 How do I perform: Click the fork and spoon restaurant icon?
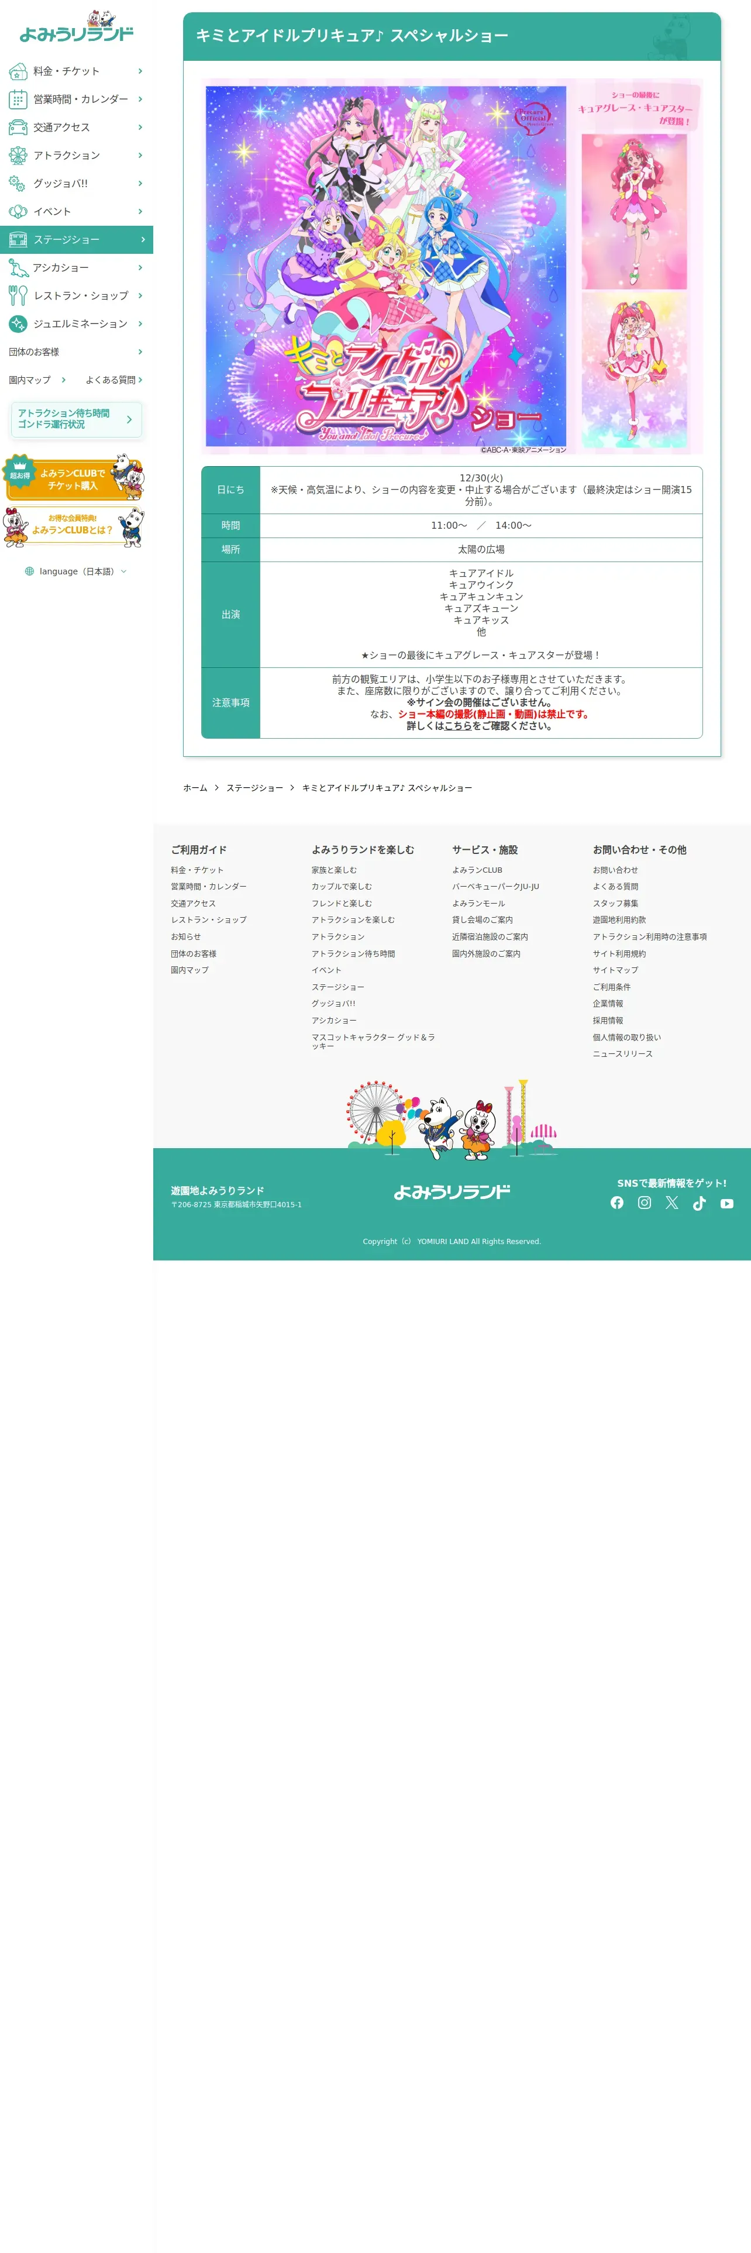click(x=18, y=295)
